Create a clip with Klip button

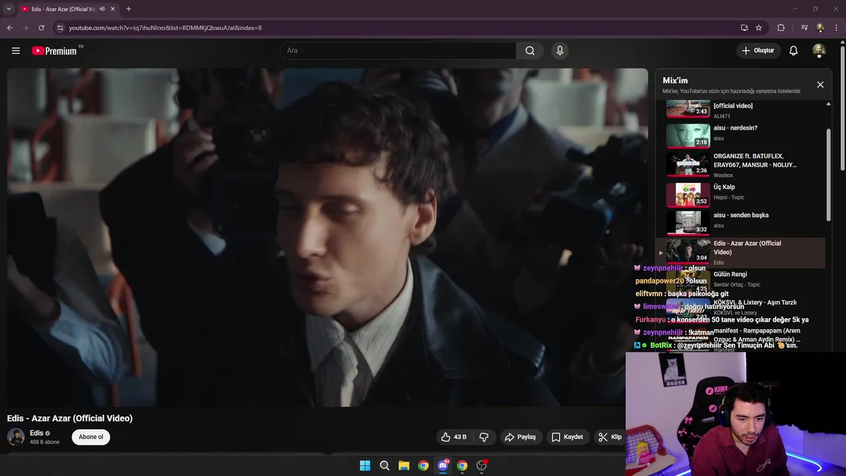tap(609, 437)
